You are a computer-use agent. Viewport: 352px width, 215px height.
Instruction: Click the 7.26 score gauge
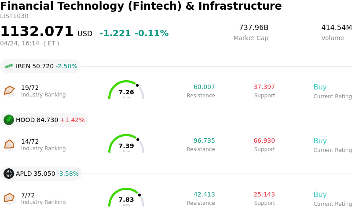pos(126,91)
